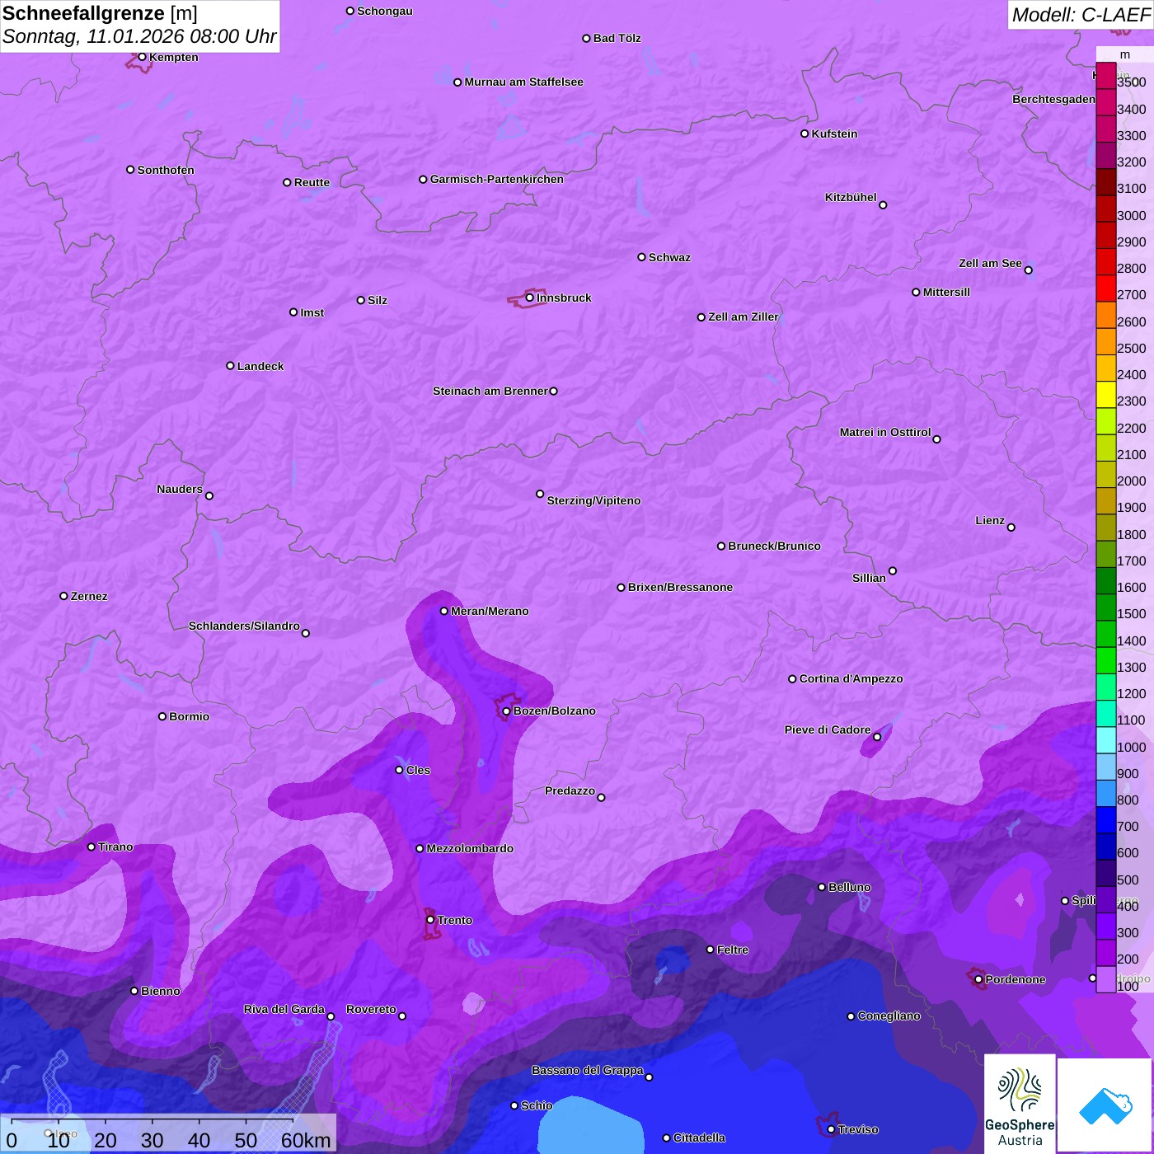Select the bright red legend swatch near 2700

(1105, 288)
